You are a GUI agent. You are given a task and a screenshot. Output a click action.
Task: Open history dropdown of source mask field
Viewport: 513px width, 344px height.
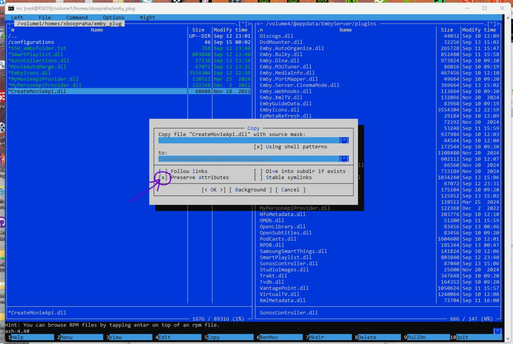pos(344,140)
